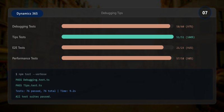224x112 pixels.
Task: Click the Performance Tests progress bar
Action: click(x=117, y=58)
